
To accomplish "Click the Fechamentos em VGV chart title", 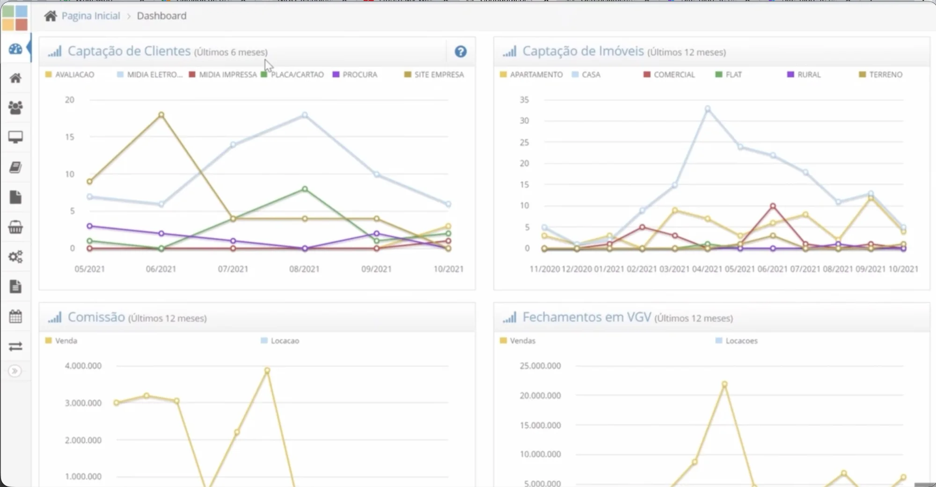I will [587, 317].
